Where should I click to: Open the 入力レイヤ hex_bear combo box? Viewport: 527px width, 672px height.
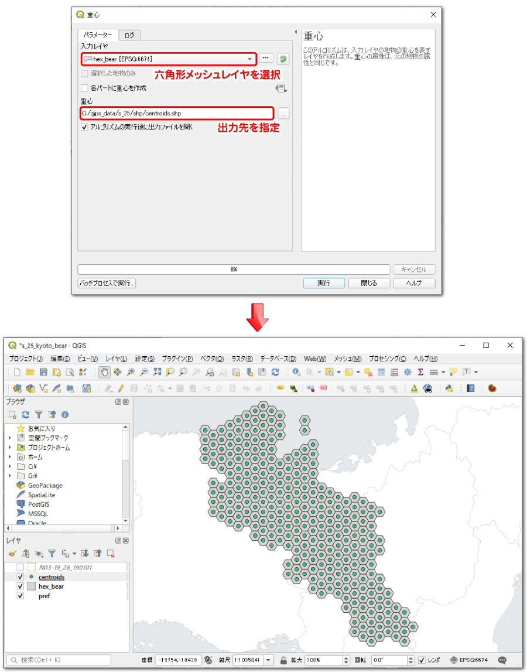click(169, 59)
